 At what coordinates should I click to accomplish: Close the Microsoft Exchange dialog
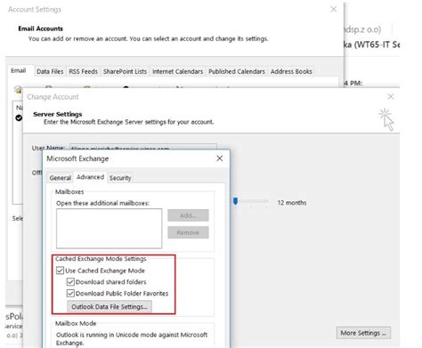[x=220, y=158]
